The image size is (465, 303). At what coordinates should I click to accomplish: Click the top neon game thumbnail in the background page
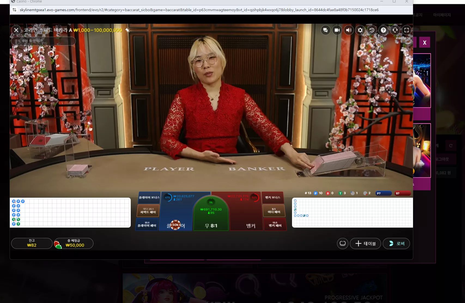(x=422, y=80)
